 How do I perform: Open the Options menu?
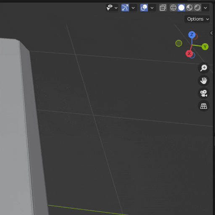tap(197, 19)
